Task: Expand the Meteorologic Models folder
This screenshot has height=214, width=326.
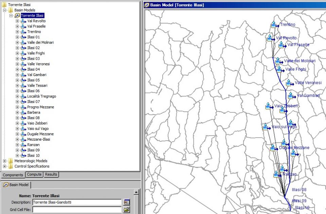Action: [5, 161]
